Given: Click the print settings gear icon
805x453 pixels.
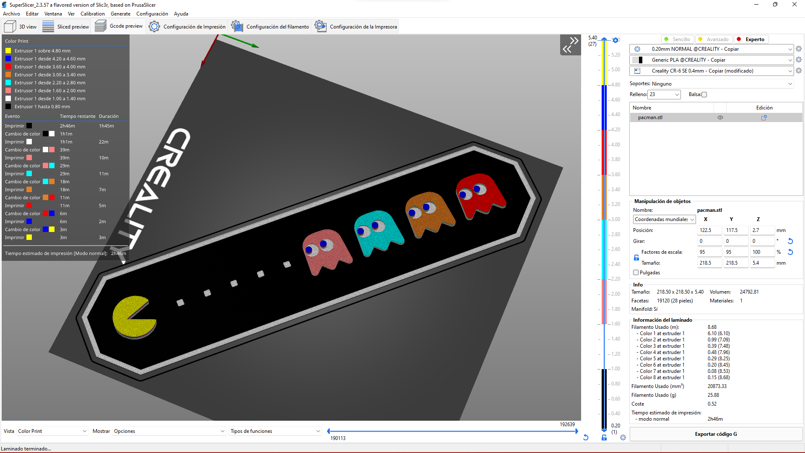Looking at the screenshot, I should pos(154,26).
